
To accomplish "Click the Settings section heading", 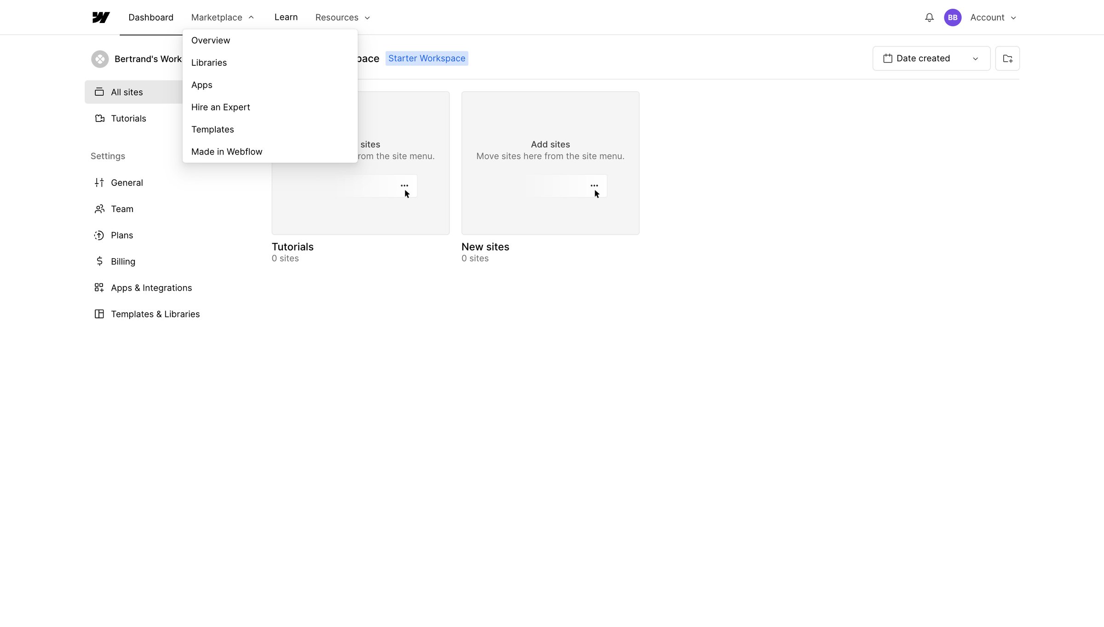I will point(108,156).
